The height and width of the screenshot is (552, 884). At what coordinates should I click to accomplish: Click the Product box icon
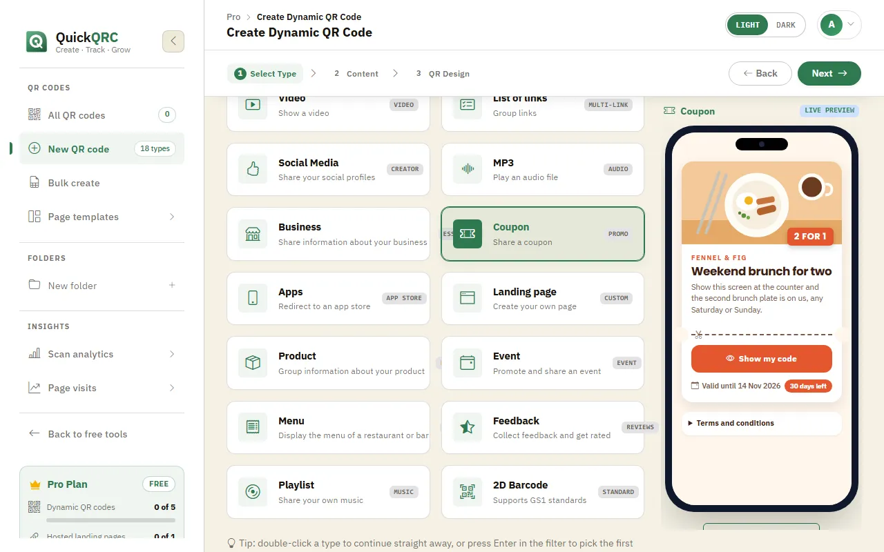coord(253,363)
